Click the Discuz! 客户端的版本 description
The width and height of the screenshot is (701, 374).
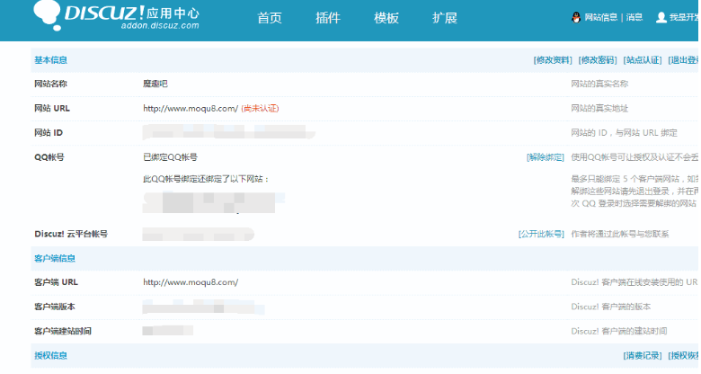[611, 307]
